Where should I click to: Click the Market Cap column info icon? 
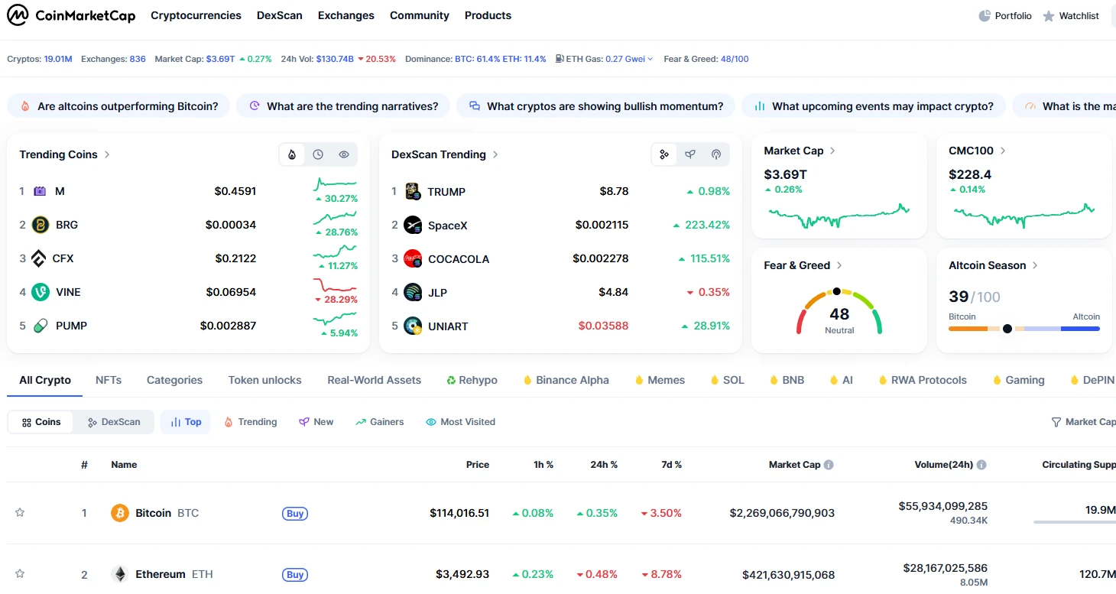click(829, 465)
